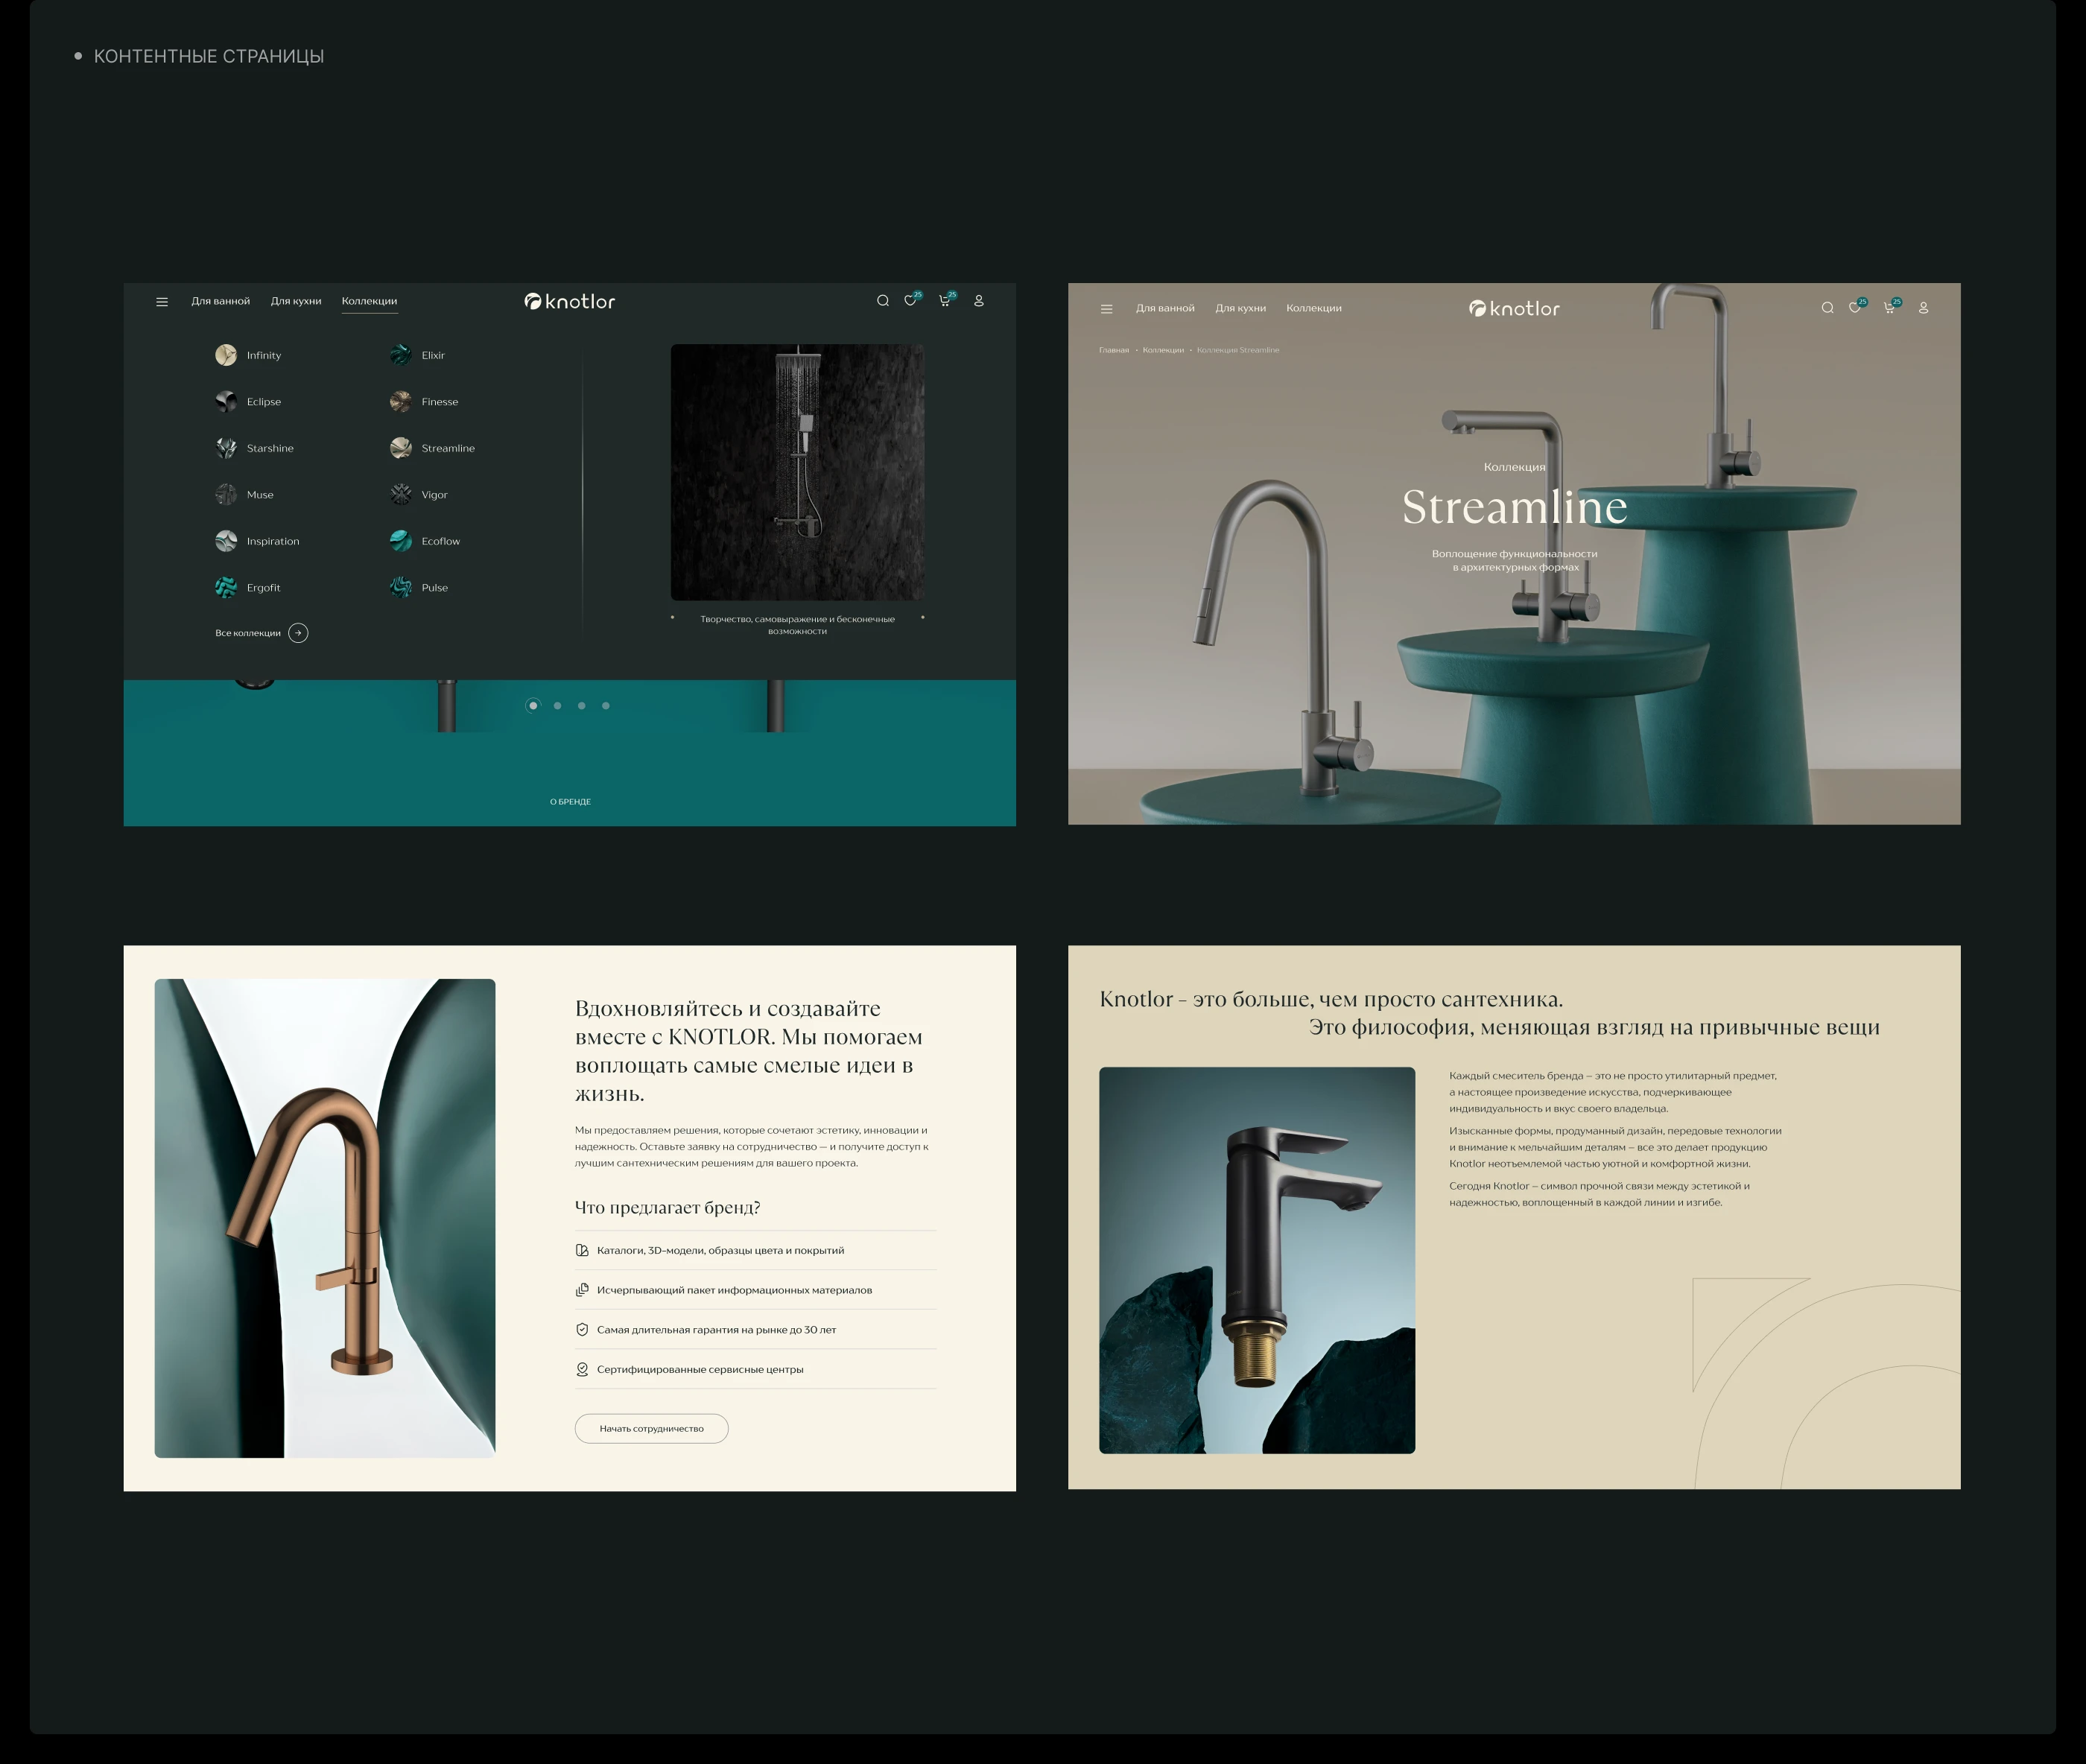Open cart icon in Streamline page header

[x=1888, y=308]
